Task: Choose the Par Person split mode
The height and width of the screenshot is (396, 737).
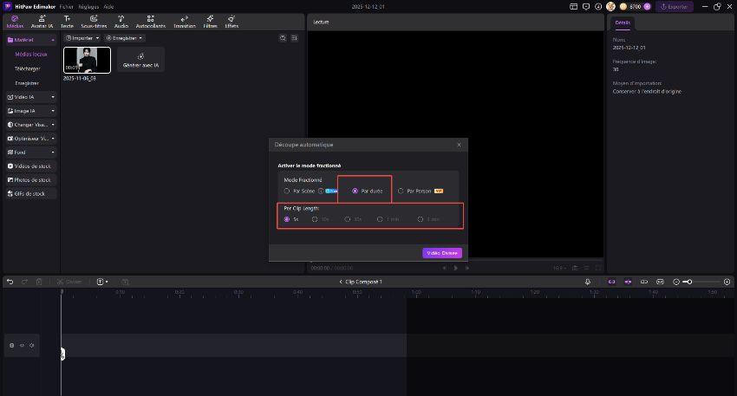Action: tap(400, 191)
